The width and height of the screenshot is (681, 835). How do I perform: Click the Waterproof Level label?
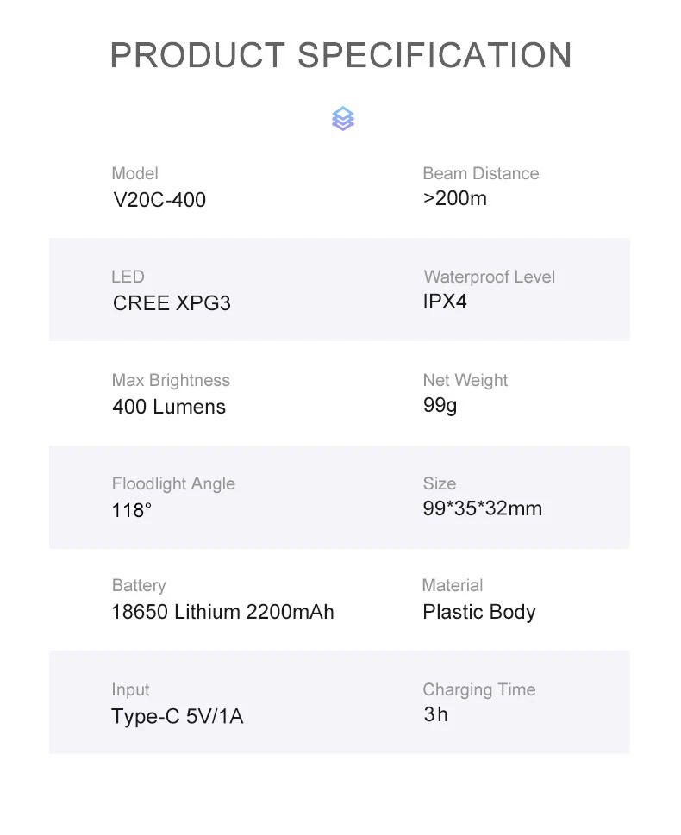click(x=489, y=277)
